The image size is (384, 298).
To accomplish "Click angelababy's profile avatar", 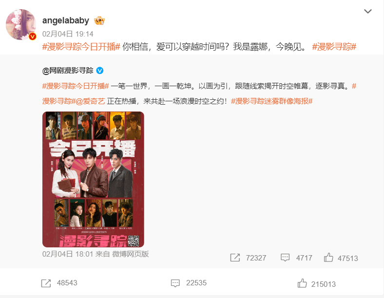I will tap(21, 24).
